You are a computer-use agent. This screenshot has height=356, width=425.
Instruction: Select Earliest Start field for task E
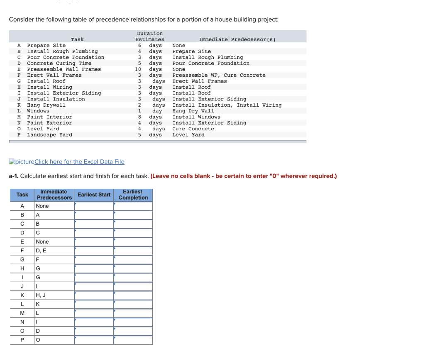pyautogui.click(x=94, y=242)
